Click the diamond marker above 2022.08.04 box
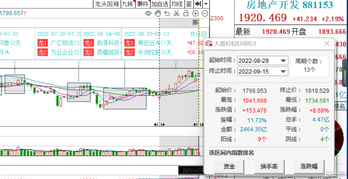This screenshot has width=348, height=179. [125, 62]
